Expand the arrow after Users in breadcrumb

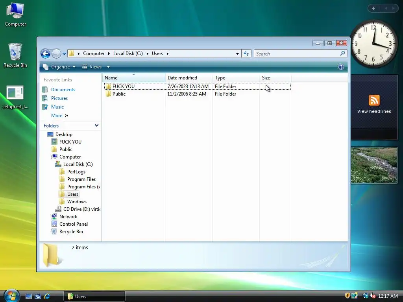click(x=168, y=53)
